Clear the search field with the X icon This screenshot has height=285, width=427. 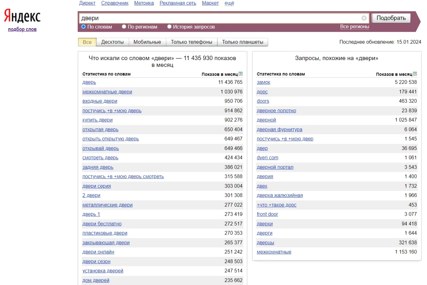(x=364, y=18)
